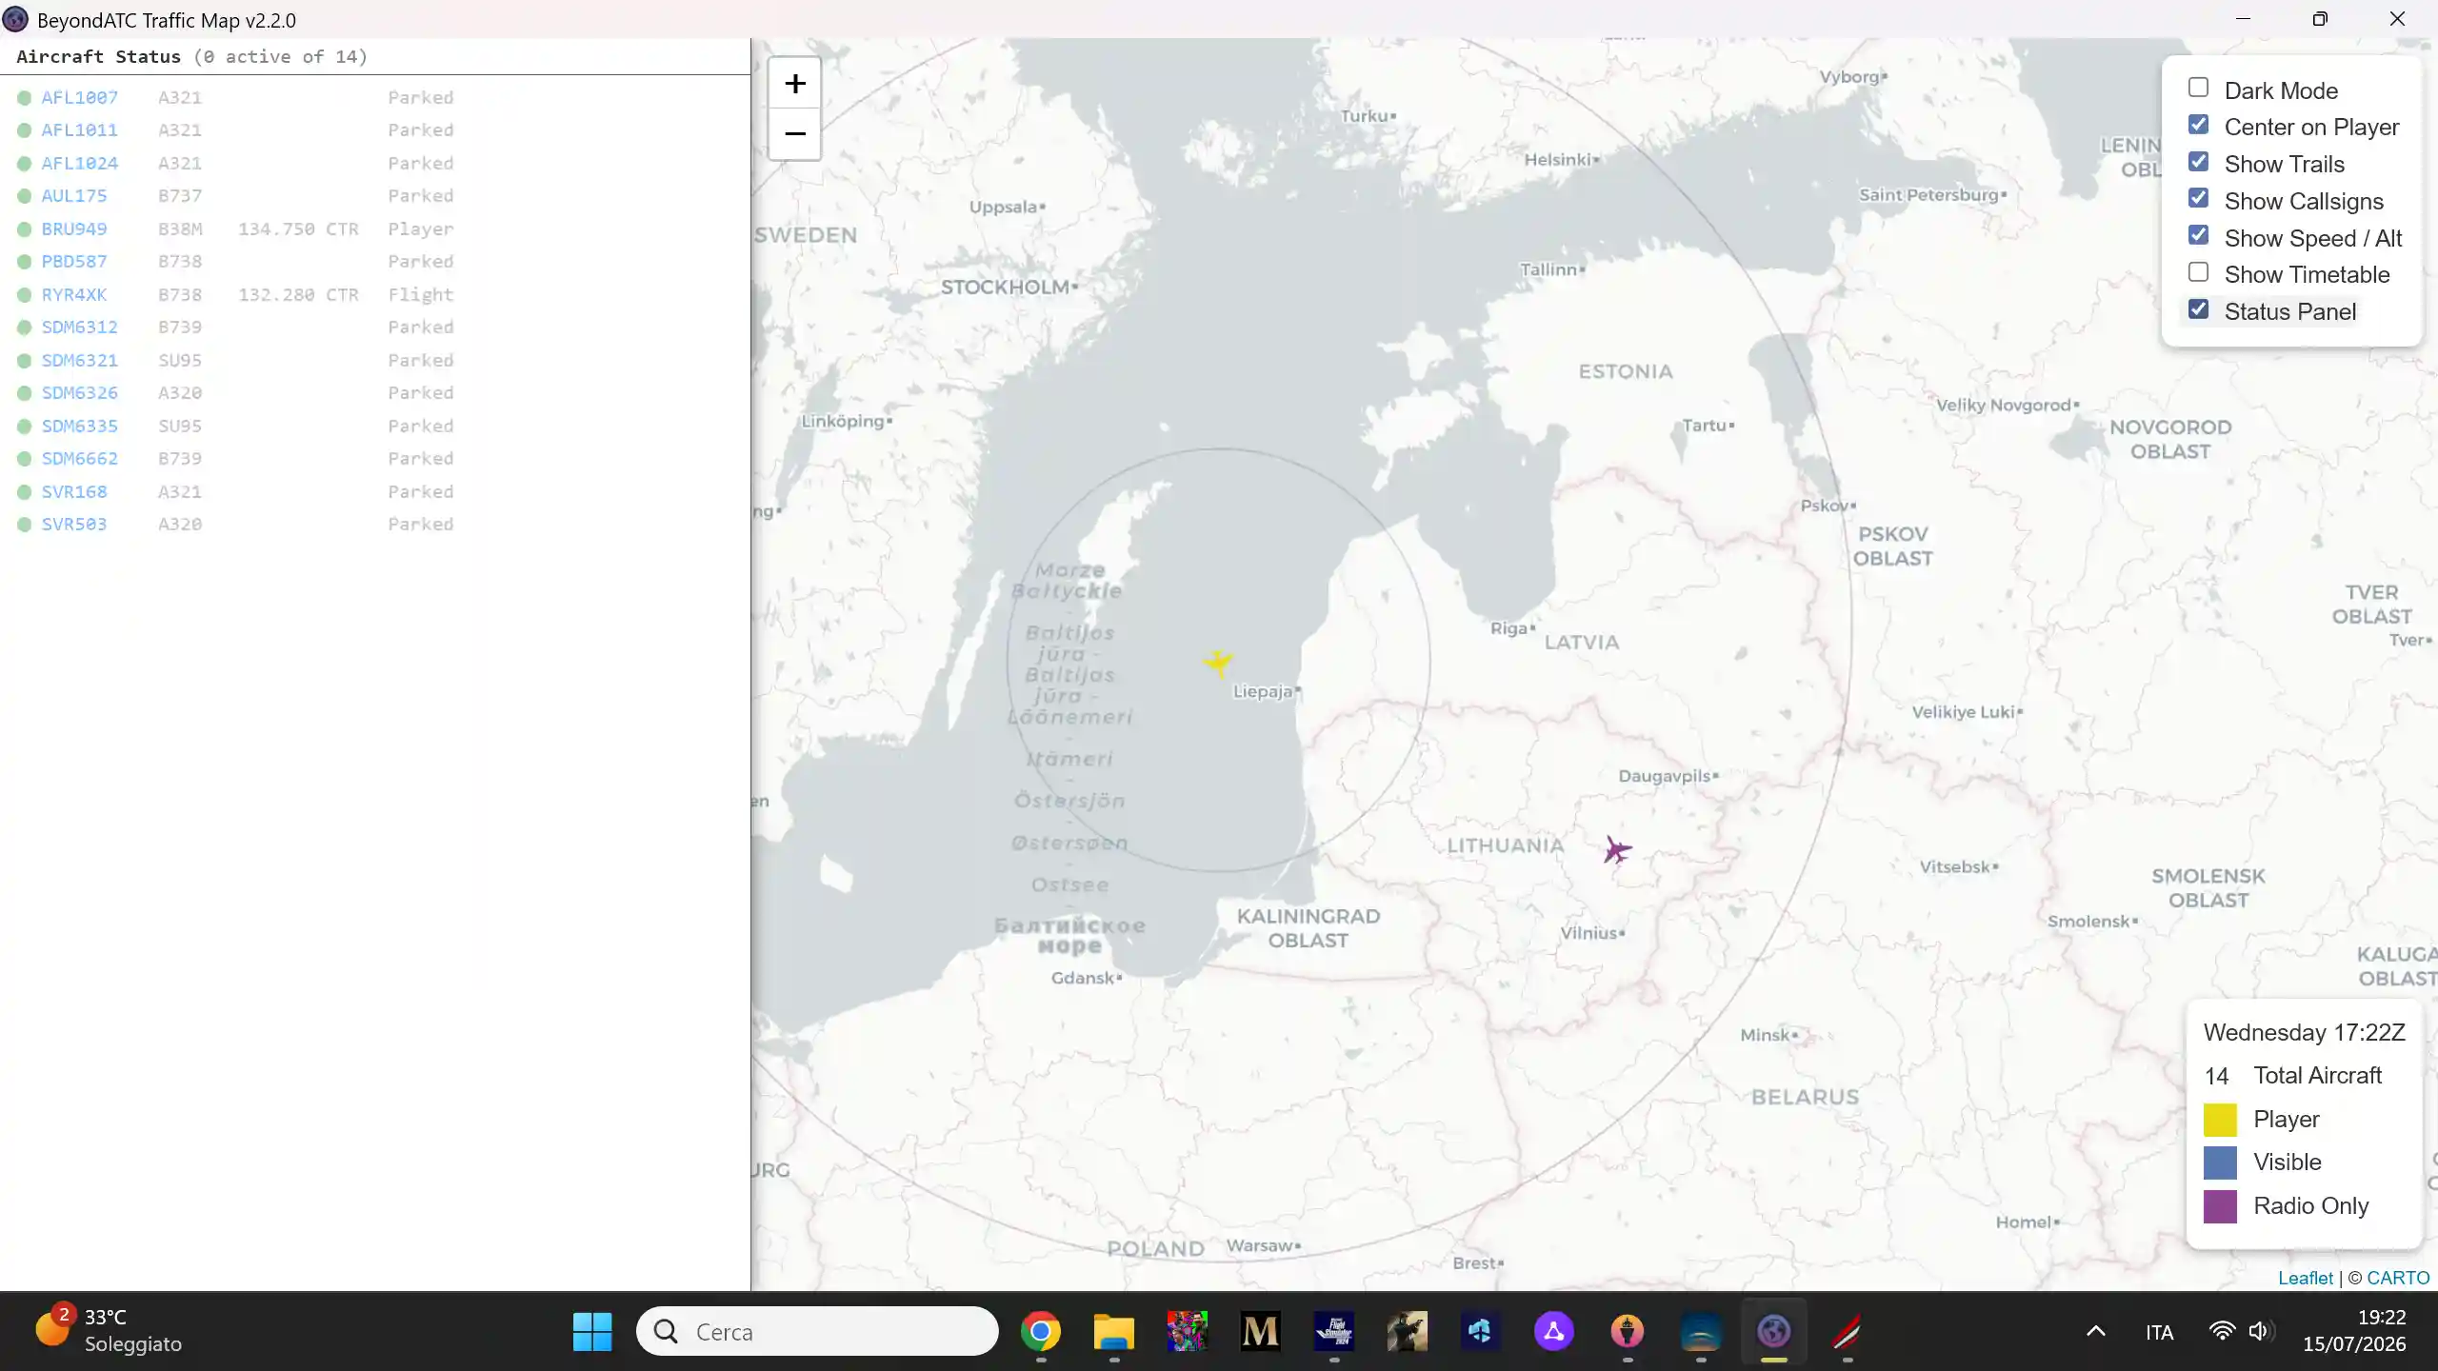The image size is (2438, 1371).
Task: Open the weather widget showing 33°C
Action: click(110, 1330)
